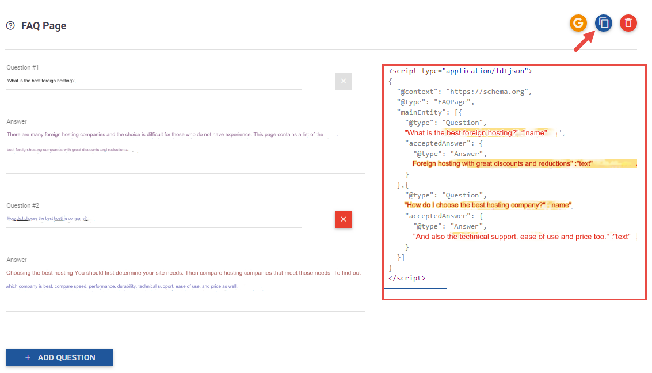The height and width of the screenshot is (373, 652).
Task: Click the orange Google rich results icon
Action: pyautogui.click(x=578, y=23)
